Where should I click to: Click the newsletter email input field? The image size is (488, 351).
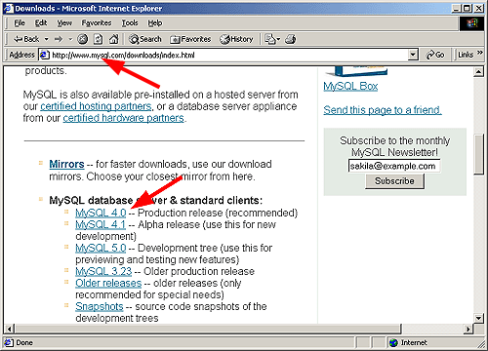394,166
